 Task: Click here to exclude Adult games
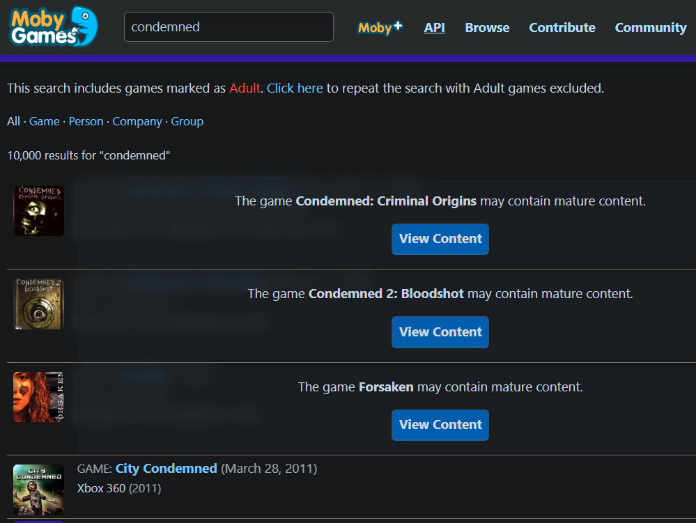click(x=295, y=88)
